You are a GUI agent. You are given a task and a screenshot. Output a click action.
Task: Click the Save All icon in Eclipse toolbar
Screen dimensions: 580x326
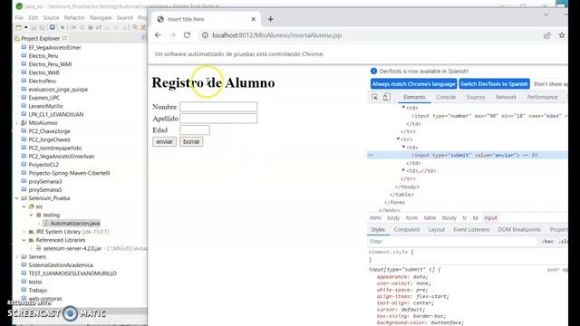point(43,27)
